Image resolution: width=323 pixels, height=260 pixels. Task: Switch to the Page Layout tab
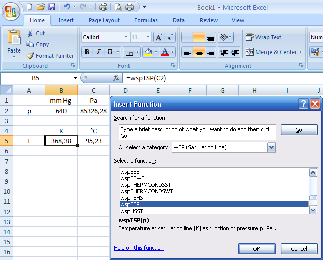[x=104, y=20]
